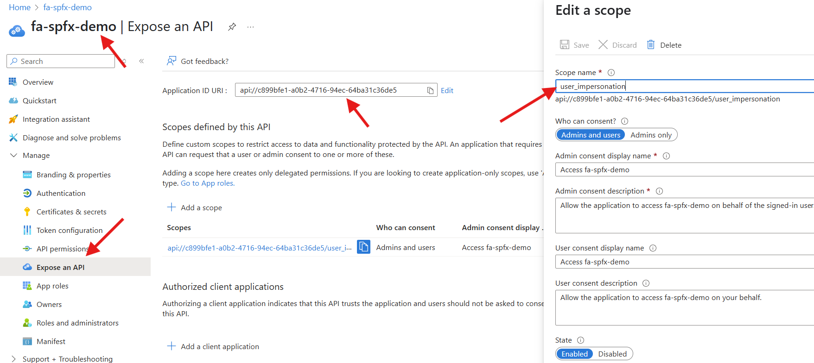This screenshot has width=814, height=363.
Task: Click the Got feedback person icon
Action: (172, 61)
